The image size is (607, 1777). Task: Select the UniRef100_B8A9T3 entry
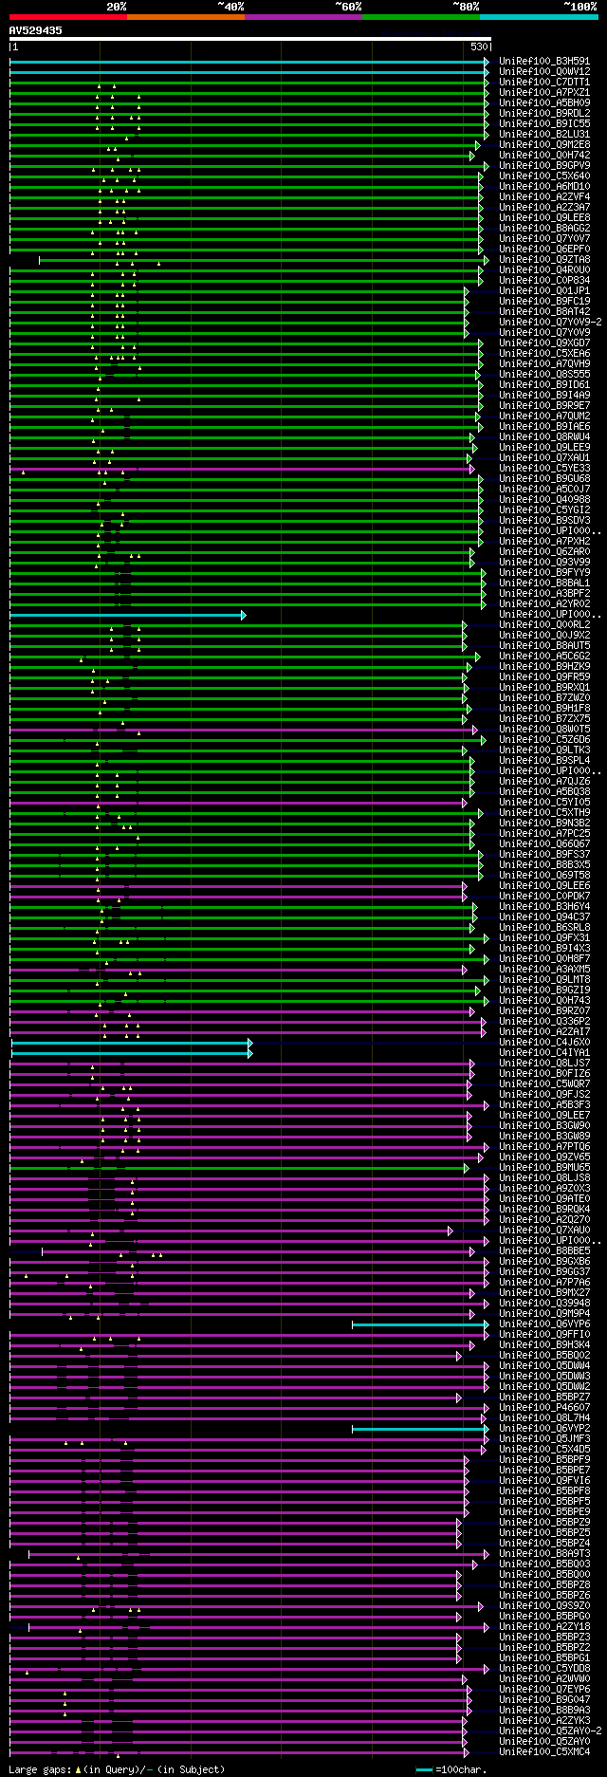point(544,1554)
